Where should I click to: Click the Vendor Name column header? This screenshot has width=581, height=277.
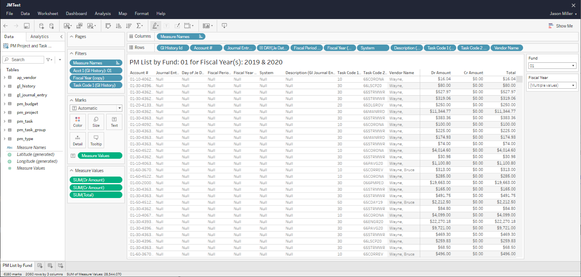click(402, 73)
